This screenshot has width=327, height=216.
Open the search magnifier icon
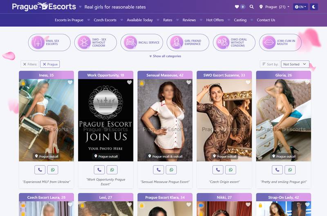[252, 7]
